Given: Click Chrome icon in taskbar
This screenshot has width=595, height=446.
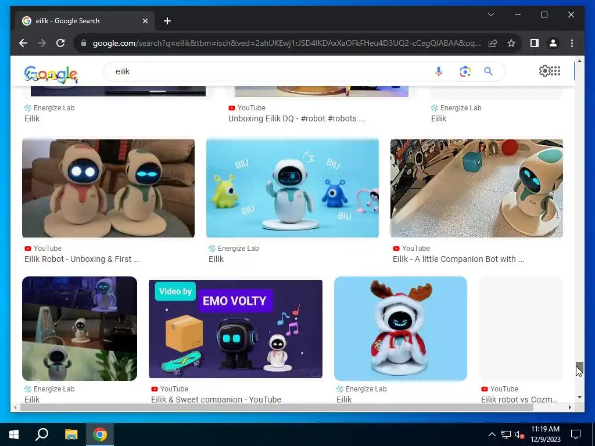Looking at the screenshot, I should [100, 434].
